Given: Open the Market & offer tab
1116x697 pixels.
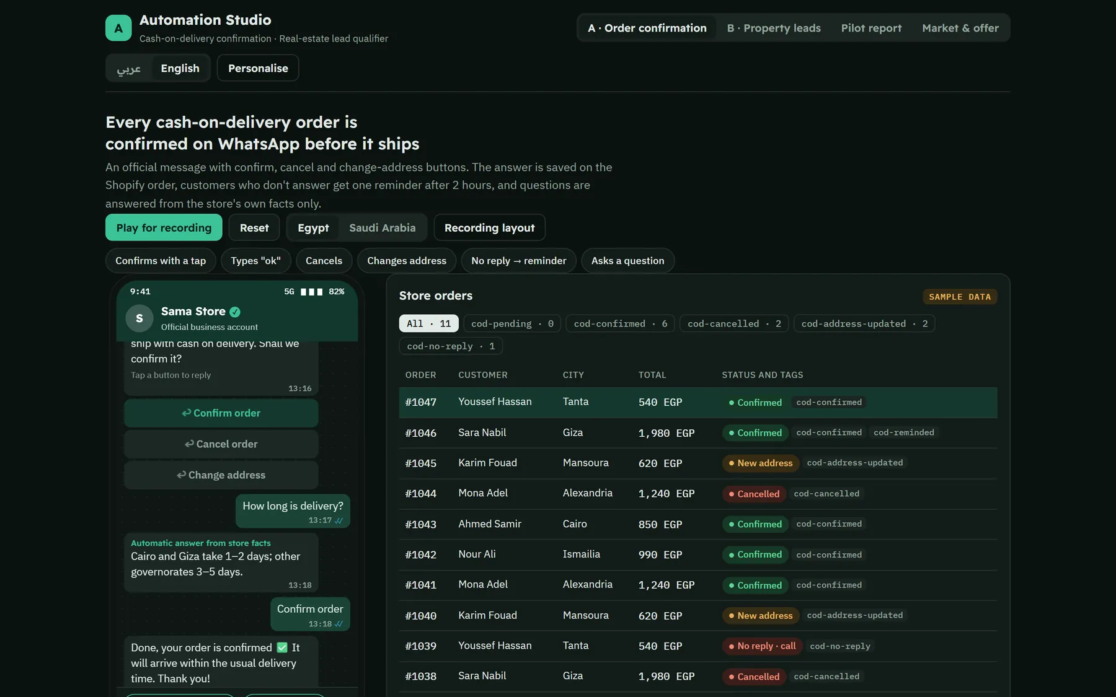Looking at the screenshot, I should tap(960, 28).
